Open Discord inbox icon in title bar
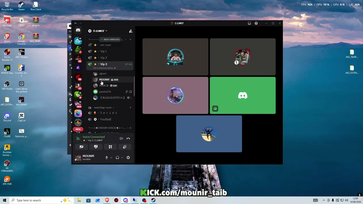 coord(249,23)
